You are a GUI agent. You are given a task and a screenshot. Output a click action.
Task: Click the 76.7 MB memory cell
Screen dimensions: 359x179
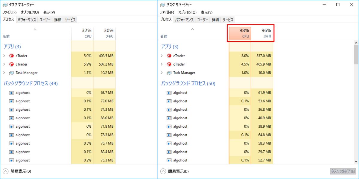point(104,143)
